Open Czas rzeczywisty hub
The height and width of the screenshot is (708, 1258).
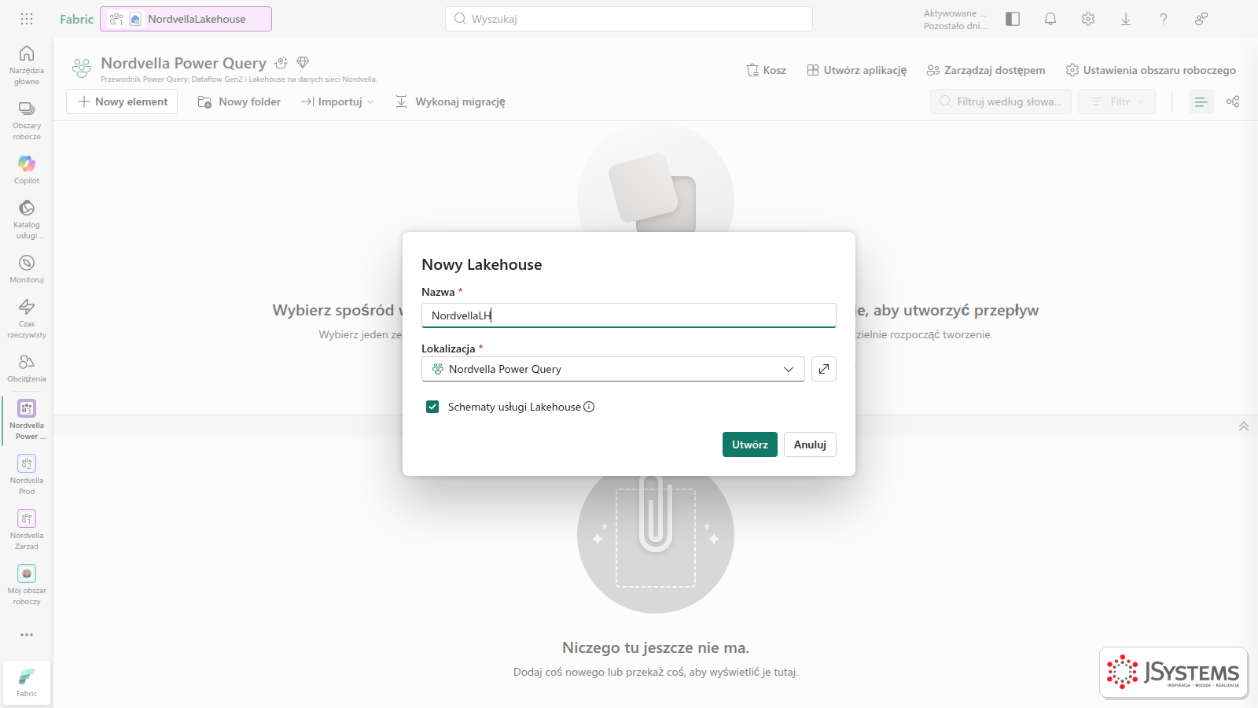pos(27,318)
